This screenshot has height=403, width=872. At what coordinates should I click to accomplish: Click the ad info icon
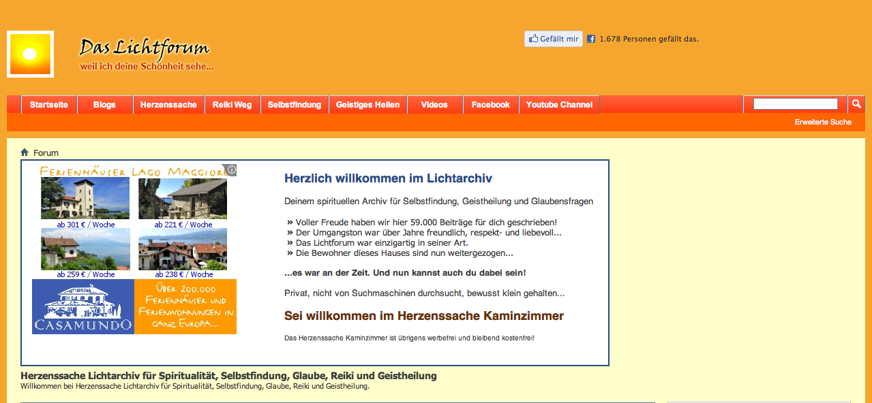point(232,170)
